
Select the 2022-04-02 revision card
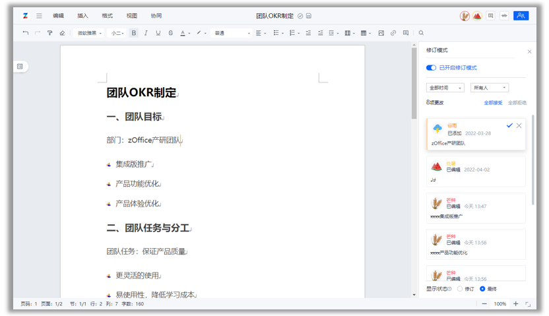pos(476,172)
